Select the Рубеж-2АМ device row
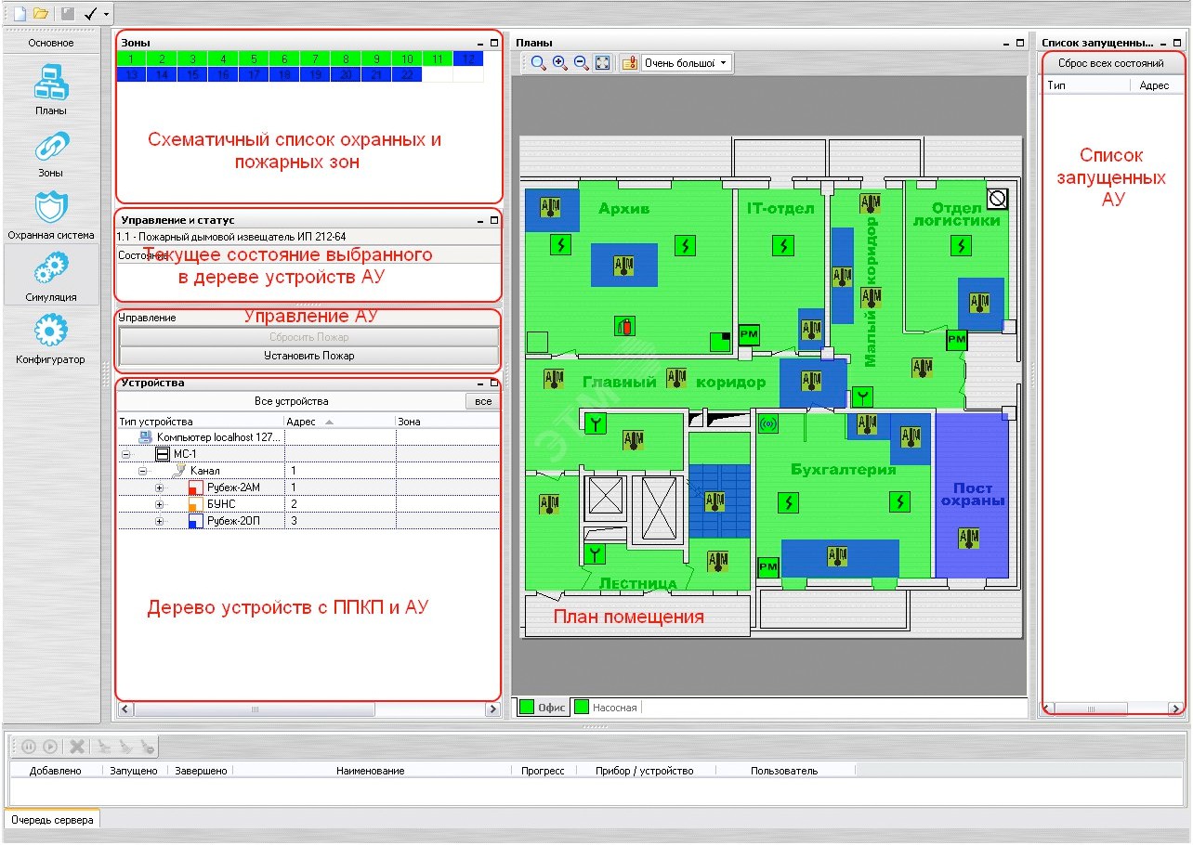The image size is (1193, 845). (308, 487)
